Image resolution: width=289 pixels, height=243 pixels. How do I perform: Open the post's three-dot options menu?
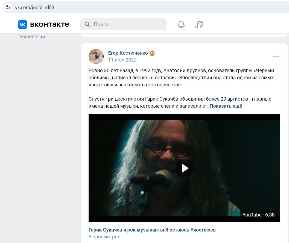276,56
